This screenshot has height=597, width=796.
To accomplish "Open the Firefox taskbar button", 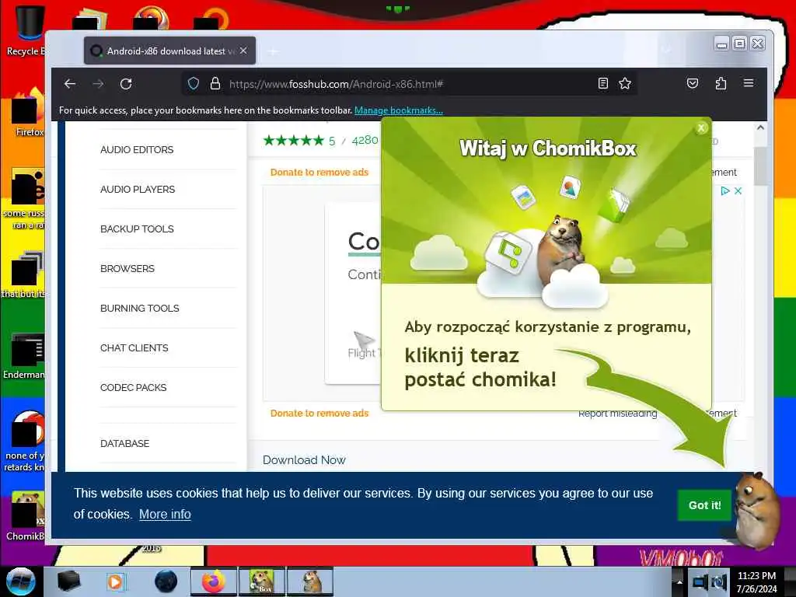I will [214, 581].
